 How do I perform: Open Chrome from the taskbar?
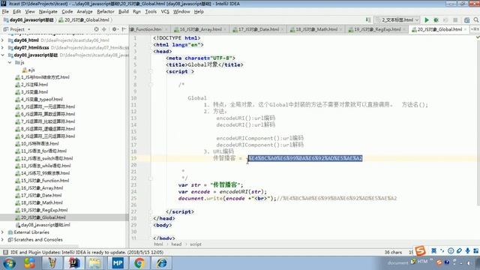coord(139,263)
